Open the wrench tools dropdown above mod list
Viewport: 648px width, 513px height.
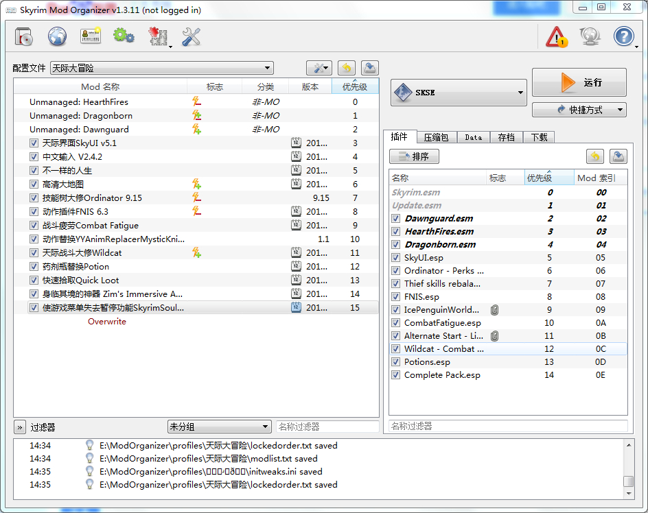[319, 68]
